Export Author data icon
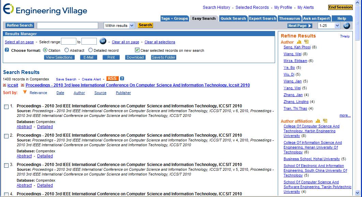Screen dimensions: 362x197 click(306, 42)
